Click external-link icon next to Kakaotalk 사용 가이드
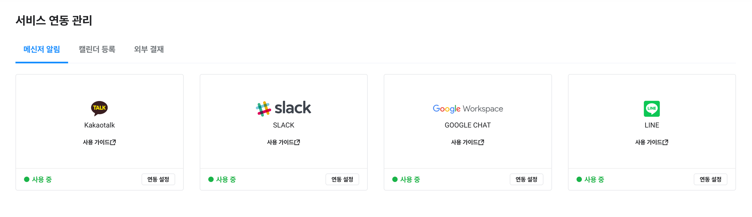 coord(113,142)
